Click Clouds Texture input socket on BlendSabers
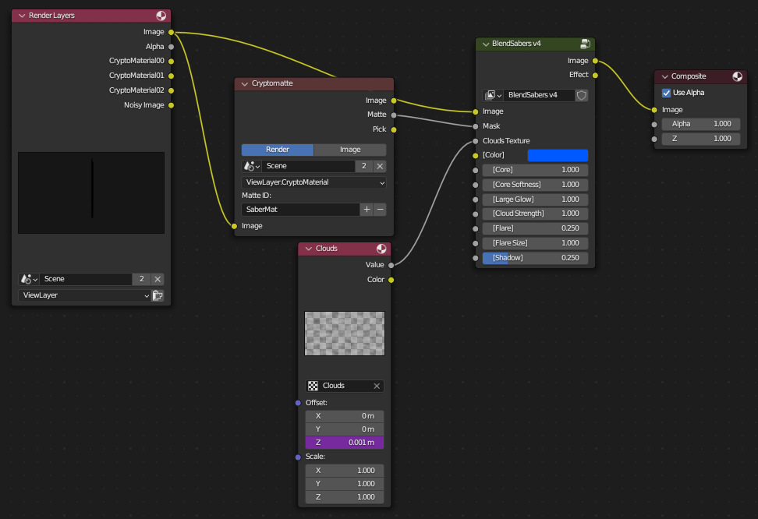 click(475, 141)
